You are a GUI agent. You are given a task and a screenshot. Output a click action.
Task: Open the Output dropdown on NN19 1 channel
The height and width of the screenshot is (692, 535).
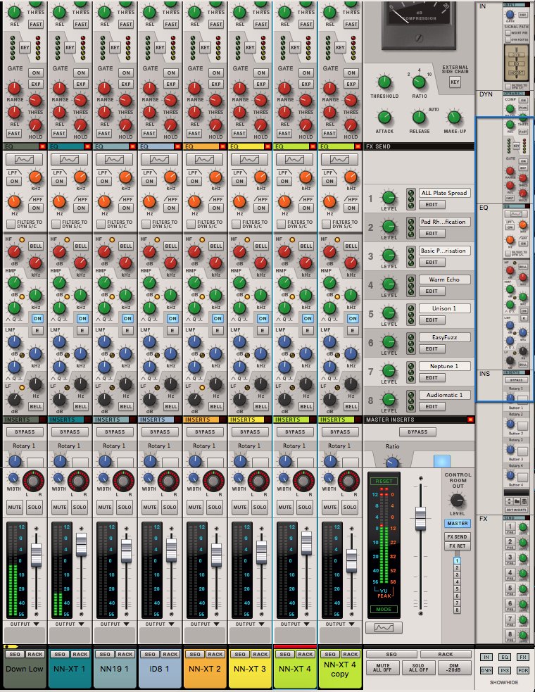(x=115, y=624)
